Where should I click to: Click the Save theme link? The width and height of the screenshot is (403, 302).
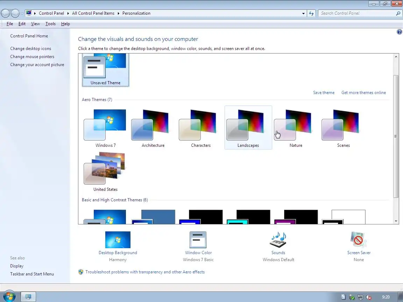pyautogui.click(x=324, y=93)
